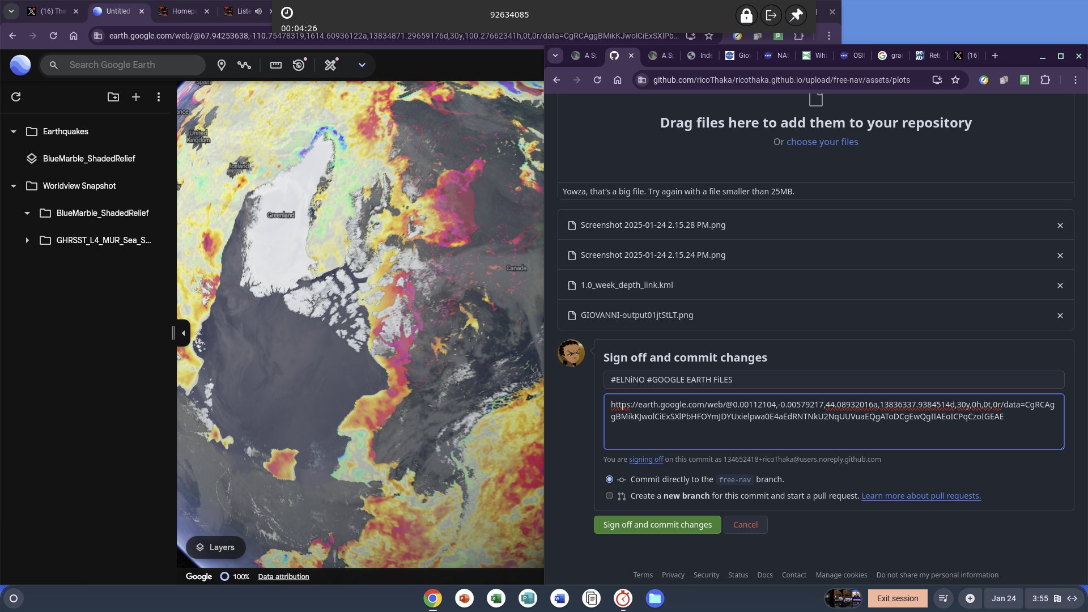Viewport: 1088px width, 612px height.
Task: Open the Google Earth tools-and-pencil icon
Action: 331,65
